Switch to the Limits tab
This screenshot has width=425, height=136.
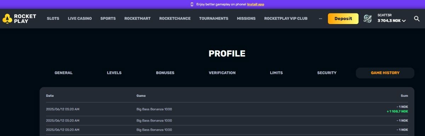pos(276,73)
